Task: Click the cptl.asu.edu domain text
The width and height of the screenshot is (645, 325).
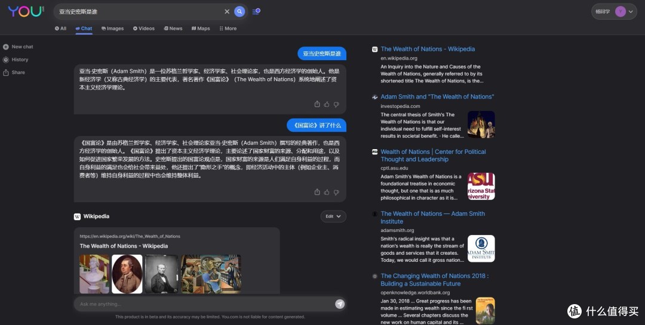Action: tap(395, 168)
